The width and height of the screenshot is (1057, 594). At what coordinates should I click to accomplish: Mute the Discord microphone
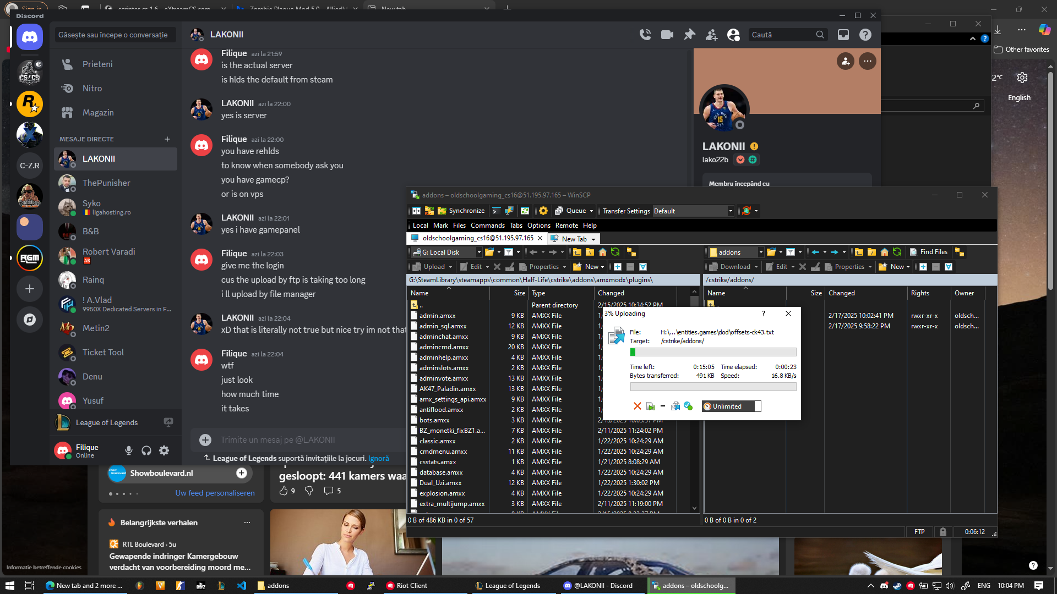(x=128, y=450)
